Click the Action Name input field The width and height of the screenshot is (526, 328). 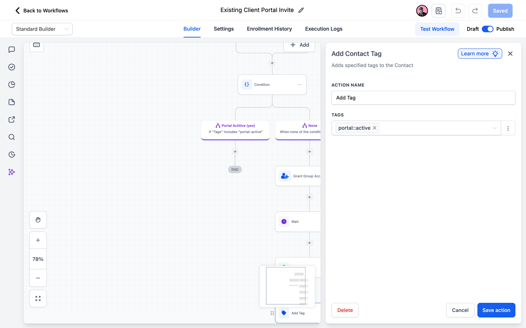[423, 98]
